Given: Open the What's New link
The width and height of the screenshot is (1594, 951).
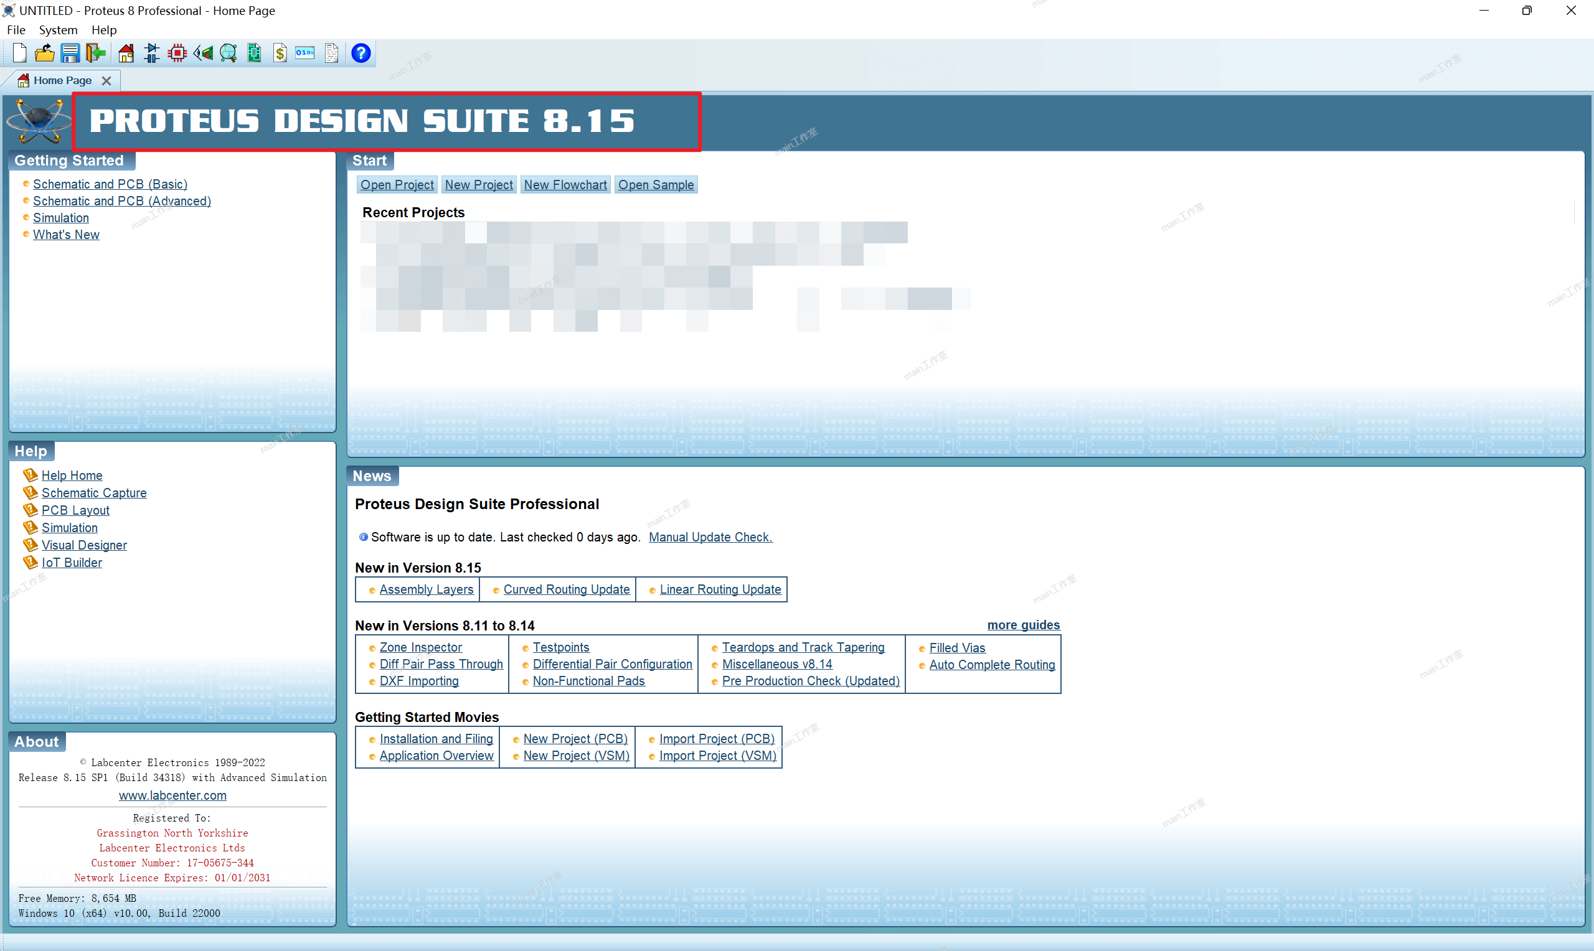Looking at the screenshot, I should (x=66, y=235).
